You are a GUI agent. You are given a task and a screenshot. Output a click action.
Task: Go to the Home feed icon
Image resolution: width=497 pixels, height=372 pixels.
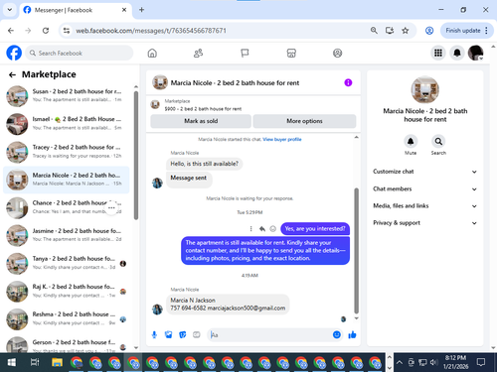(152, 53)
